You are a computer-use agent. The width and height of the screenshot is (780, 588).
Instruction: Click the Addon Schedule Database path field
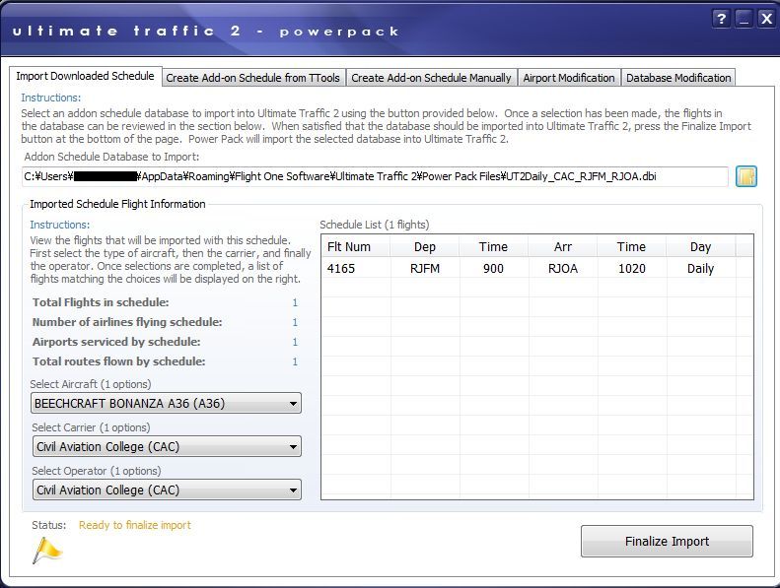(375, 176)
